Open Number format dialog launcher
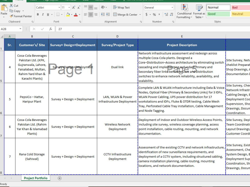Image resolution: width=250 pixels, height=187 pixels. point(173,22)
